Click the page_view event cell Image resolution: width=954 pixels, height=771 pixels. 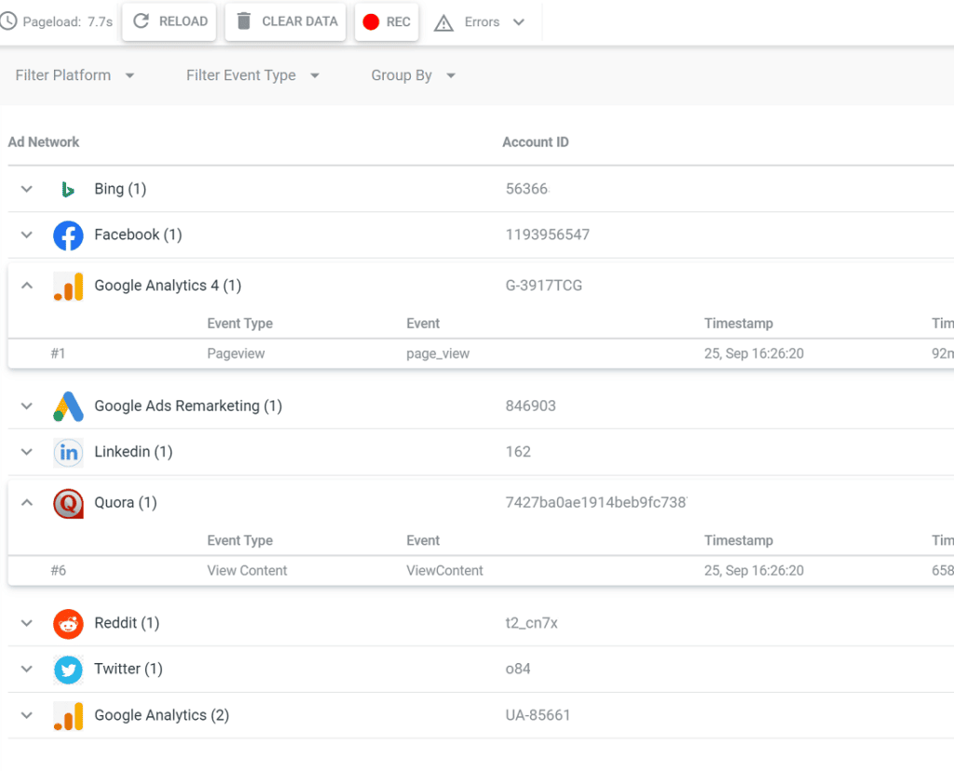click(x=438, y=354)
